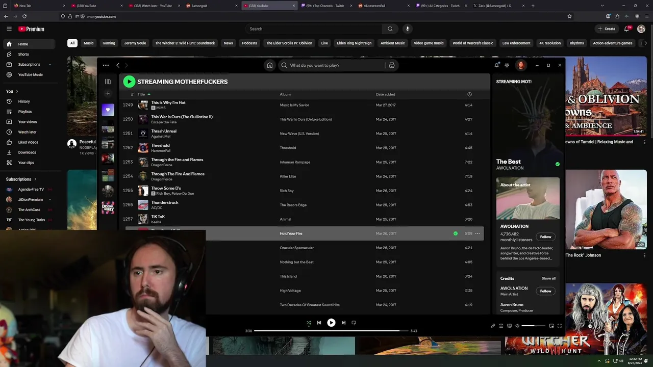Click YouTube search box
The width and height of the screenshot is (653, 367).
coord(314,29)
